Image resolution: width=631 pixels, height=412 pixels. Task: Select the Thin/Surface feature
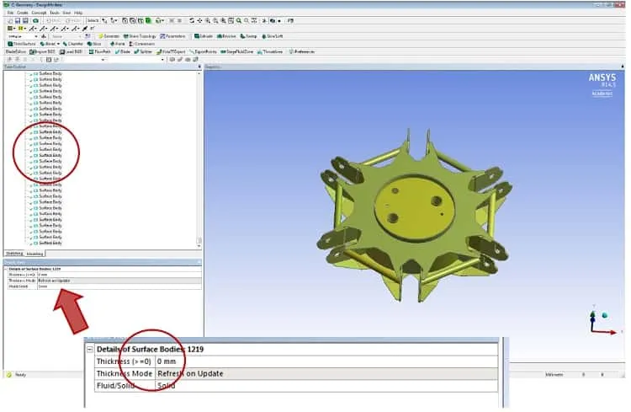[22, 44]
